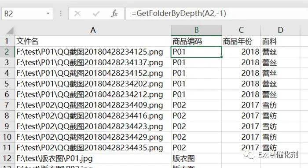Select row 12 header
The image size is (308, 168).
point(7,158)
